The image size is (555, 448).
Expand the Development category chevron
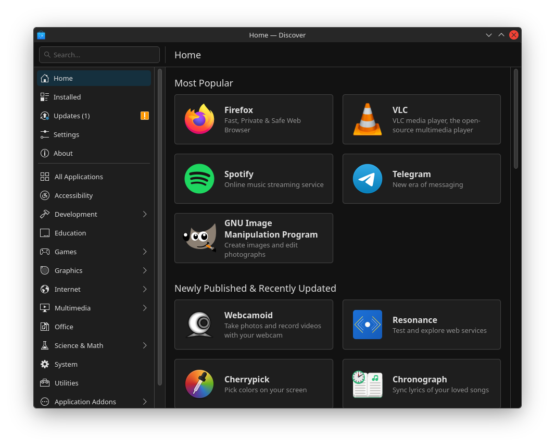pyautogui.click(x=145, y=214)
